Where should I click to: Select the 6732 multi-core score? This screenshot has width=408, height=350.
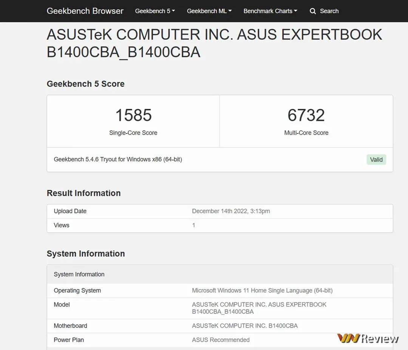click(x=306, y=115)
